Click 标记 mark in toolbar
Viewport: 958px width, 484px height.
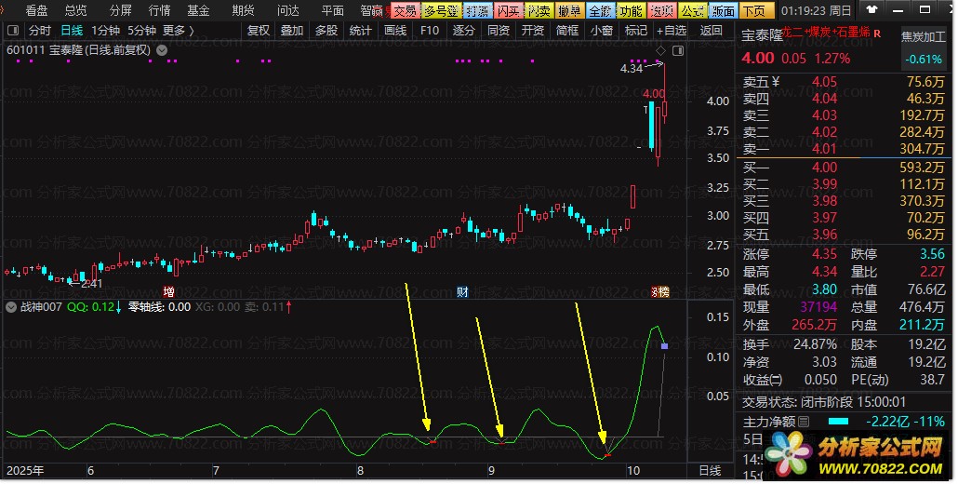point(636,30)
